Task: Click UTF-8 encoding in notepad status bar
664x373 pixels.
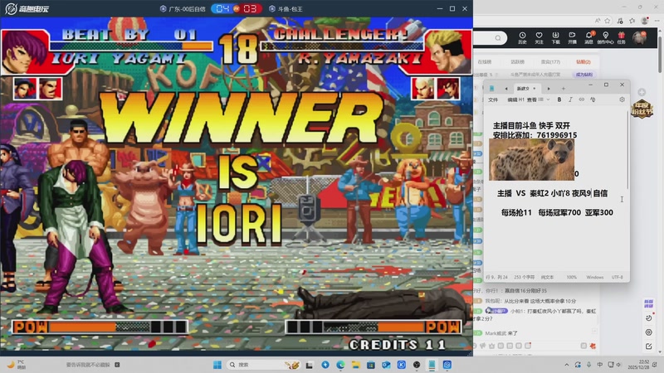Action: point(617,278)
